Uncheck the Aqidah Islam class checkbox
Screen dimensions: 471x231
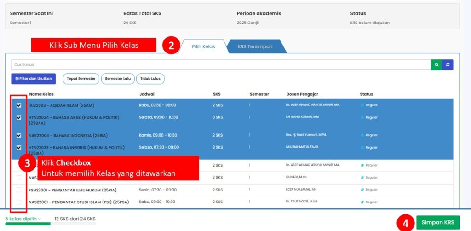pos(19,105)
